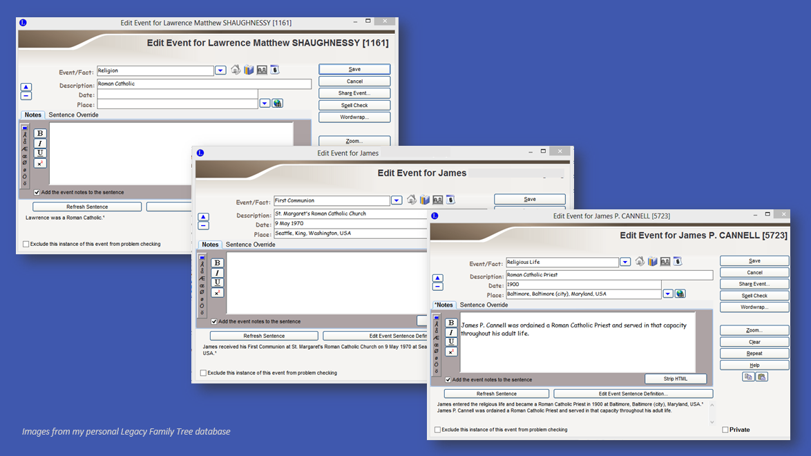Click calendar date icon in Shaughnessy window
The image size is (811, 456).
(x=275, y=69)
